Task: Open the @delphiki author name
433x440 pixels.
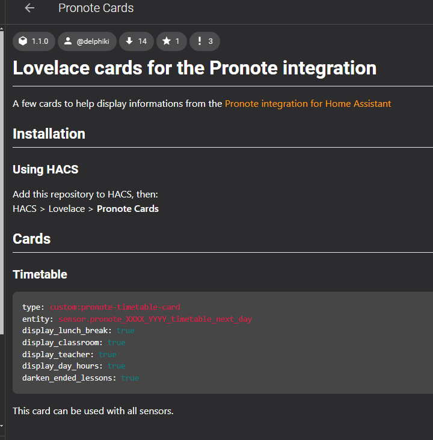Action: (93, 41)
